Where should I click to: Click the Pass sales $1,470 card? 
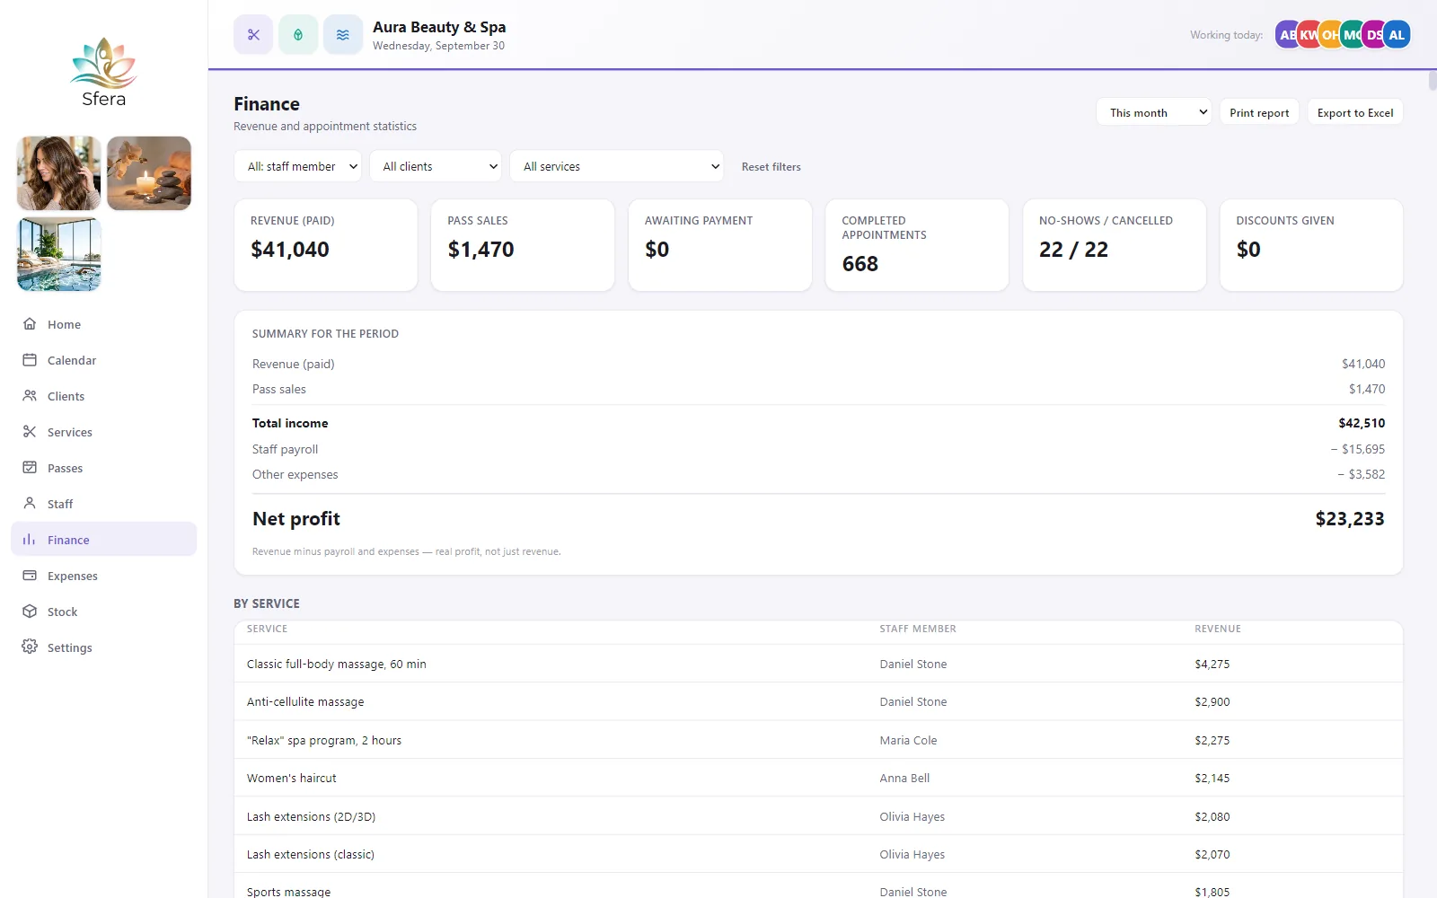[x=523, y=245]
